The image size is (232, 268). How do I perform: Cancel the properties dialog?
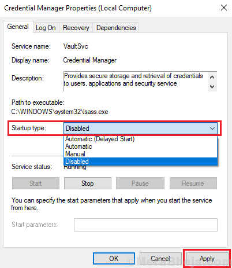[160, 259]
